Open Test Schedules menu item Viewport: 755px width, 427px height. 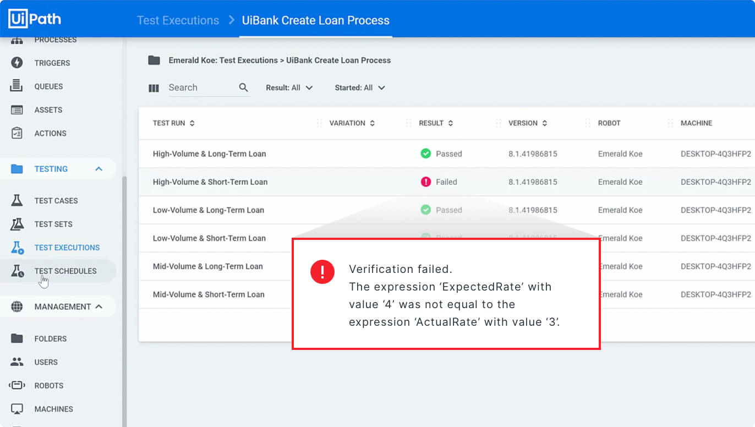pyautogui.click(x=65, y=271)
